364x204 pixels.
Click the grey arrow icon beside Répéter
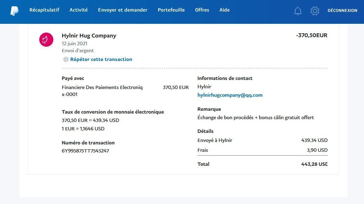pyautogui.click(x=66, y=60)
